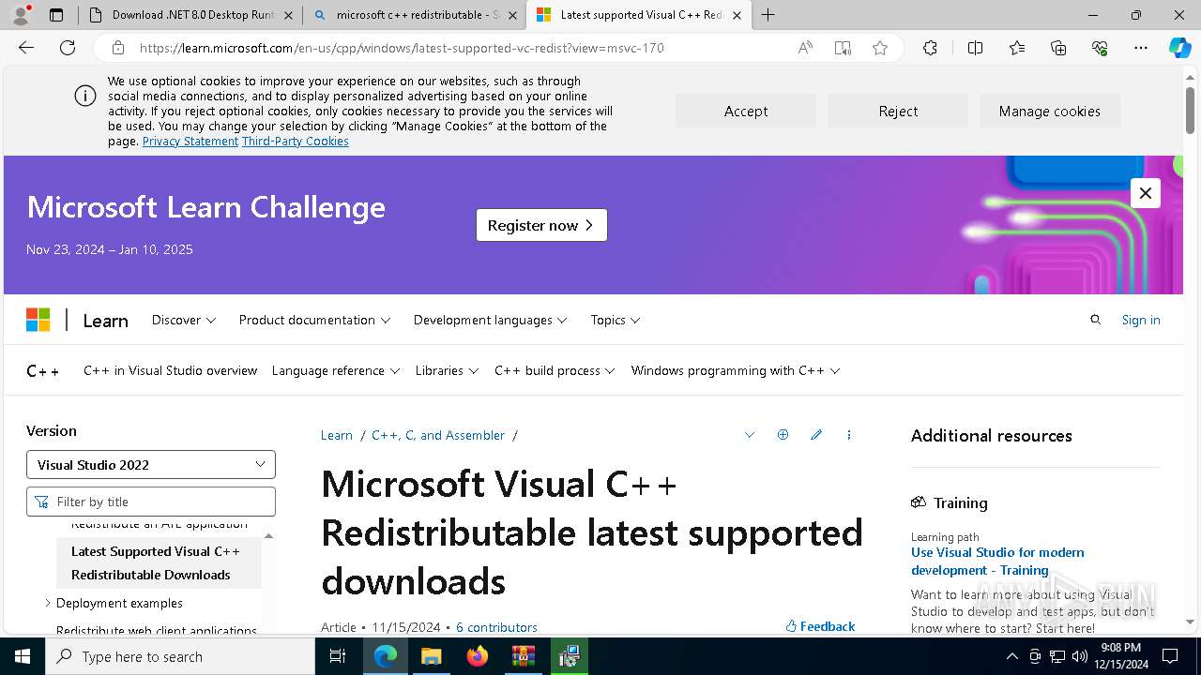The width and height of the screenshot is (1201, 675).
Task: Open a new tab with plus button
Action: pyautogui.click(x=768, y=14)
